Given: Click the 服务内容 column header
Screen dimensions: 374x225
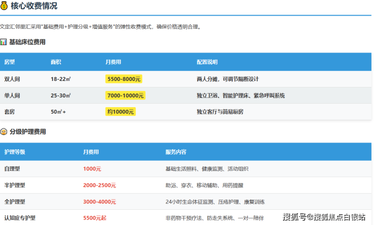Looking at the screenshot, I should tap(175, 152).
